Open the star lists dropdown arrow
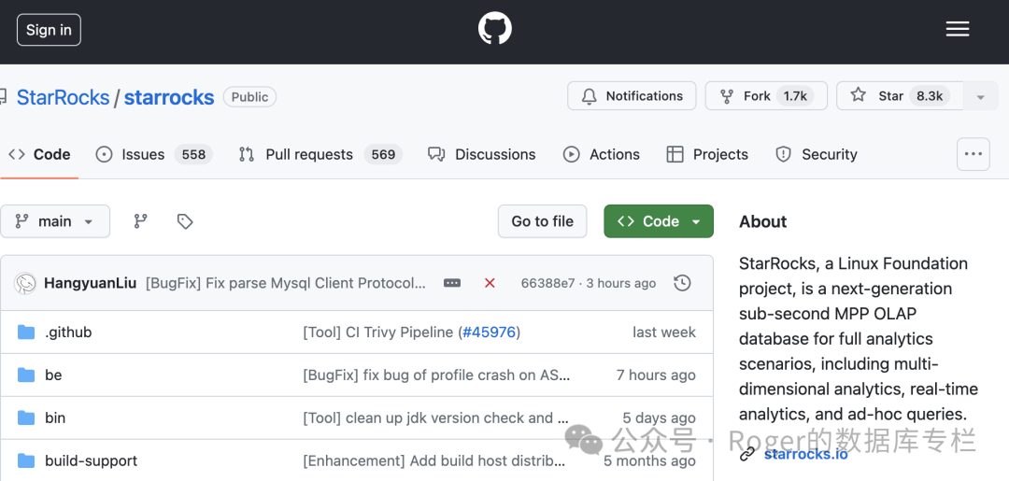Image resolution: width=1009 pixels, height=481 pixels. point(980,96)
